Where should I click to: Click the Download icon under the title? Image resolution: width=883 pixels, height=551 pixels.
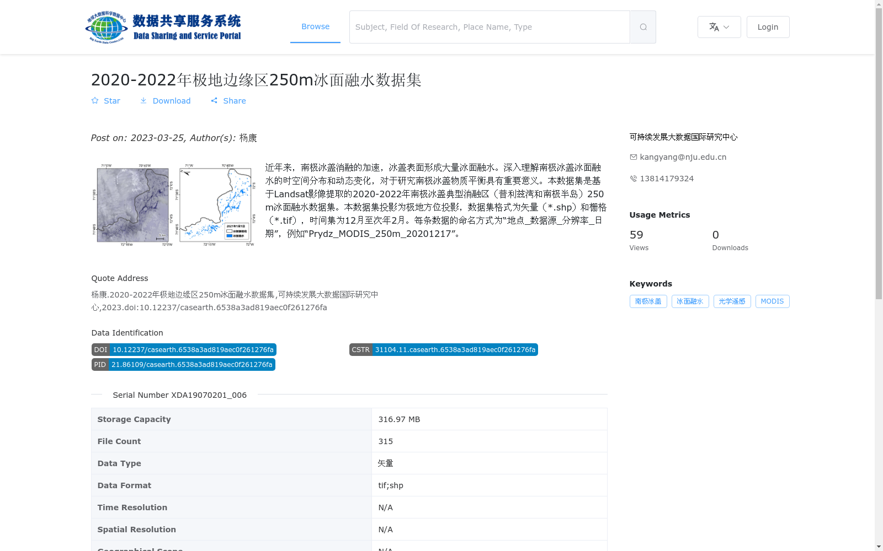click(x=143, y=101)
